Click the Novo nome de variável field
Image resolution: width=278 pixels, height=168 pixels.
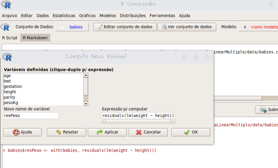(x=31, y=116)
